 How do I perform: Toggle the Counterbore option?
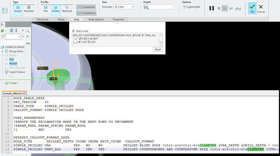click(86, 13)
